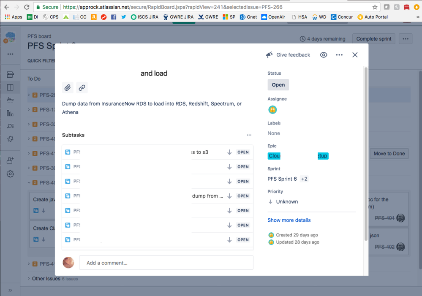The image size is (422, 296).
Task: Click the Give feedback megaphone icon
Action: point(269,54)
